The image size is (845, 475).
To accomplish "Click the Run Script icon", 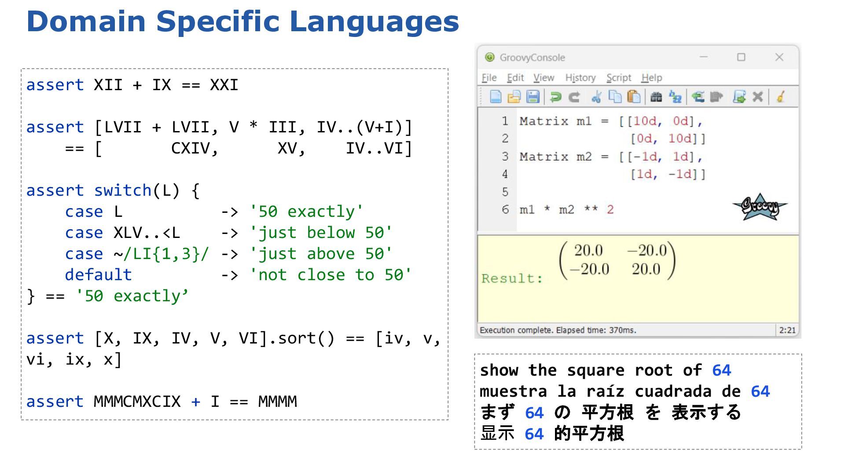I will coord(739,96).
